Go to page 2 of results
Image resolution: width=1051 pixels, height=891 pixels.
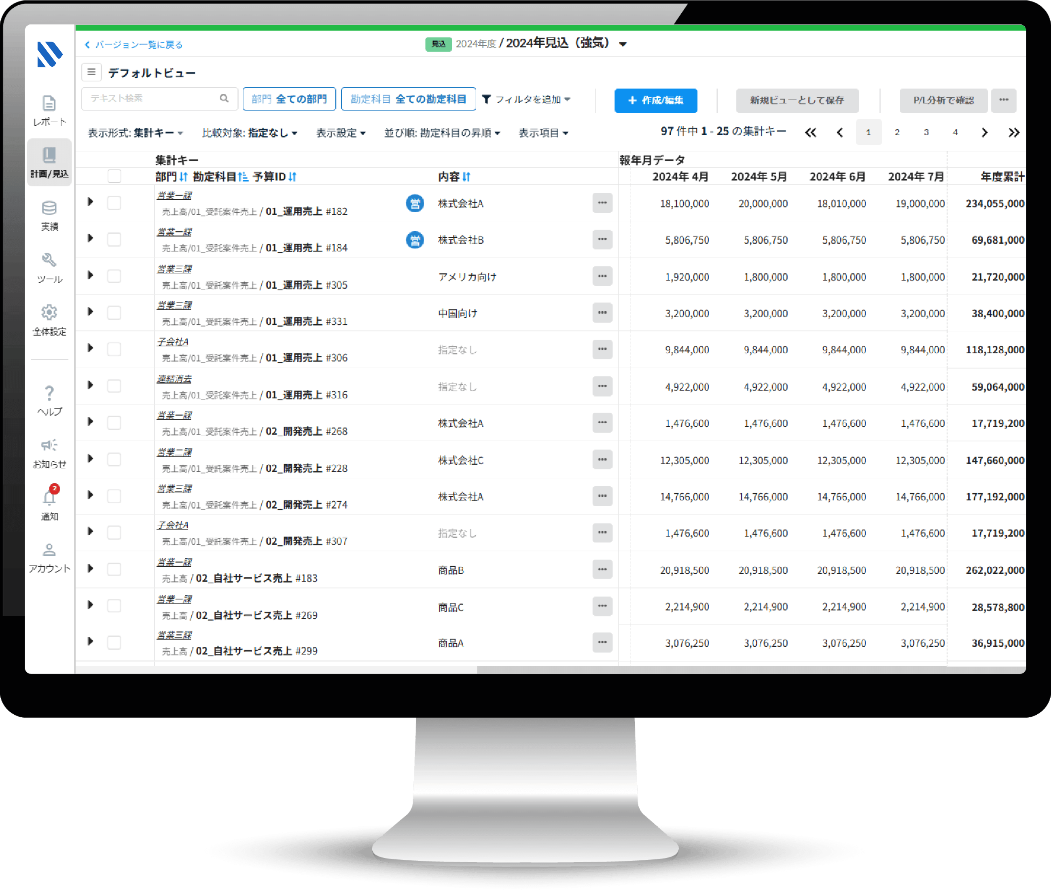coord(897,132)
